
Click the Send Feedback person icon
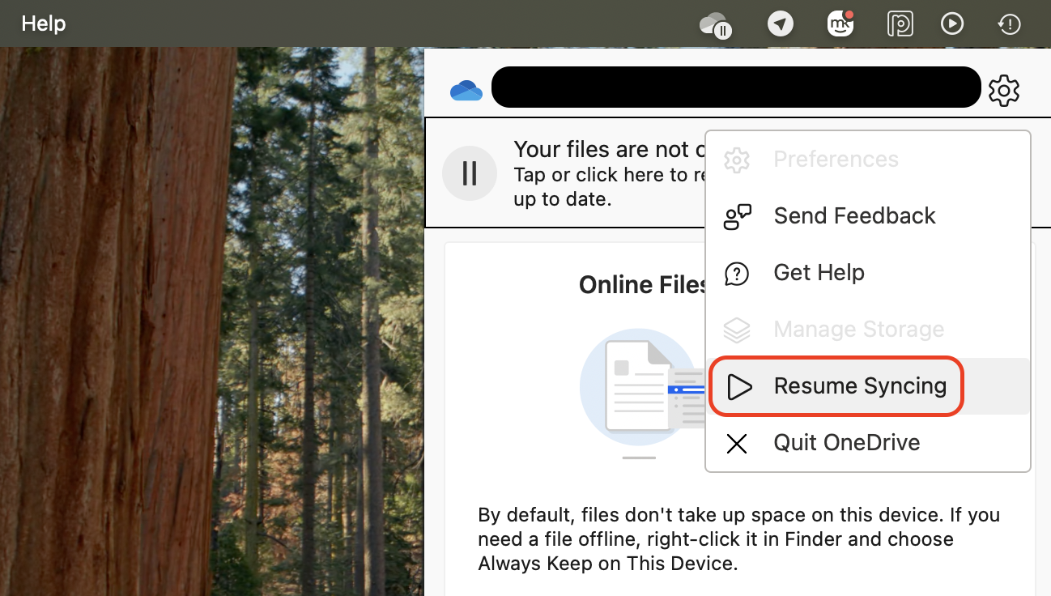click(x=737, y=216)
